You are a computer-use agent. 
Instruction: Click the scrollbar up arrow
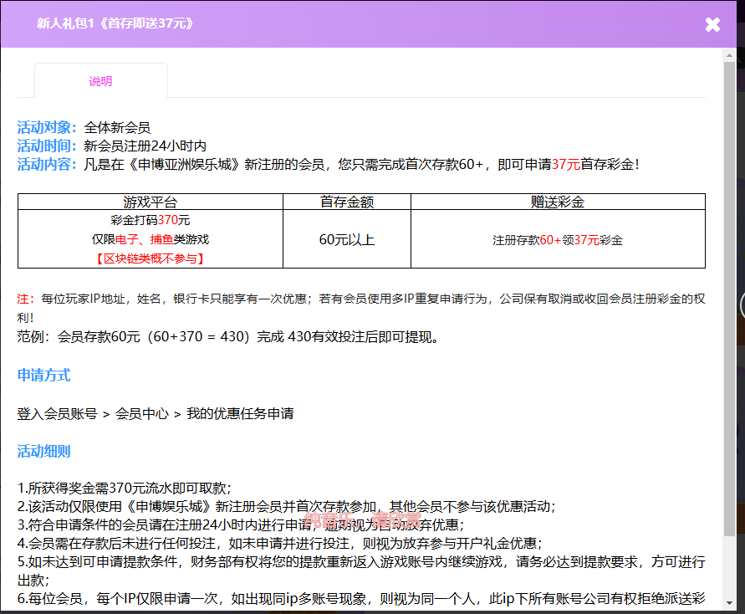(730, 55)
